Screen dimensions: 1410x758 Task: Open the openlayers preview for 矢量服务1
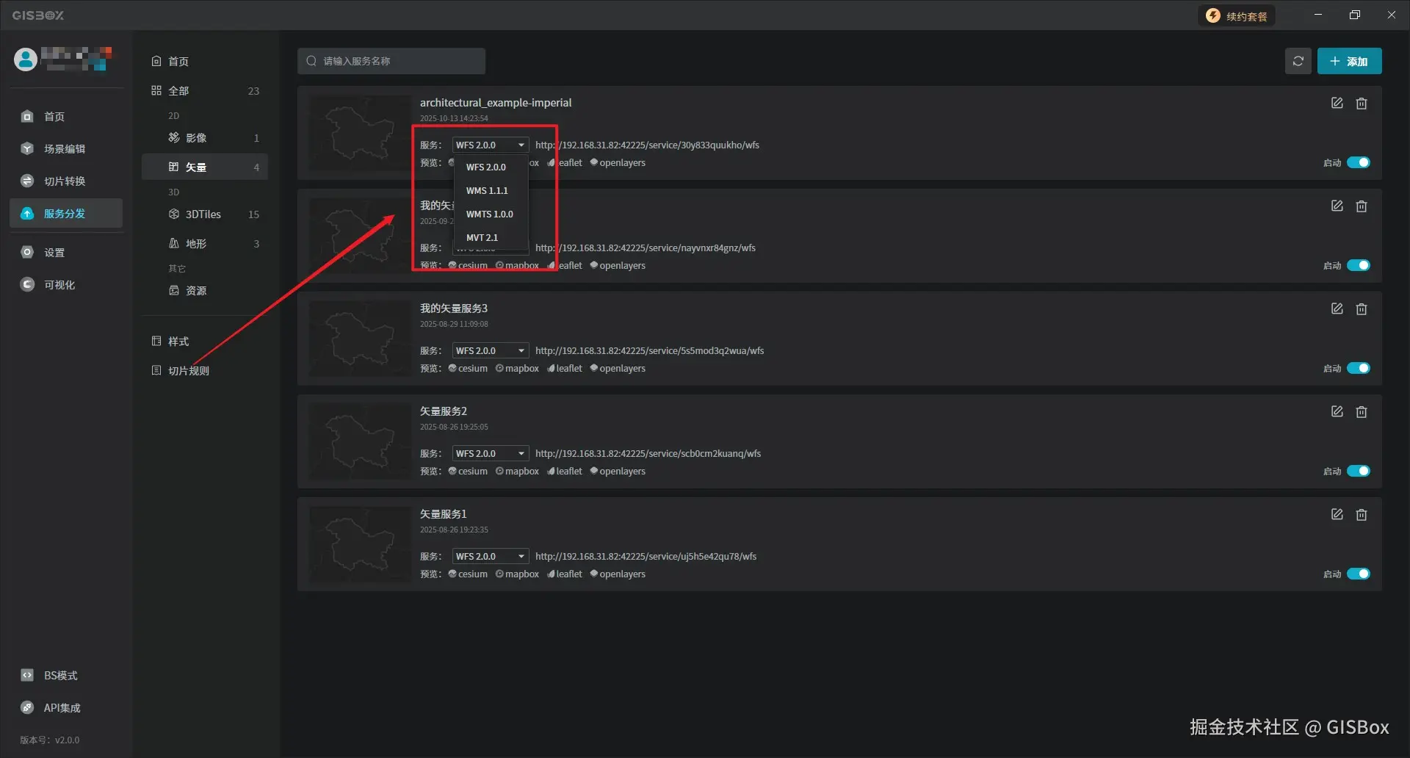618,574
